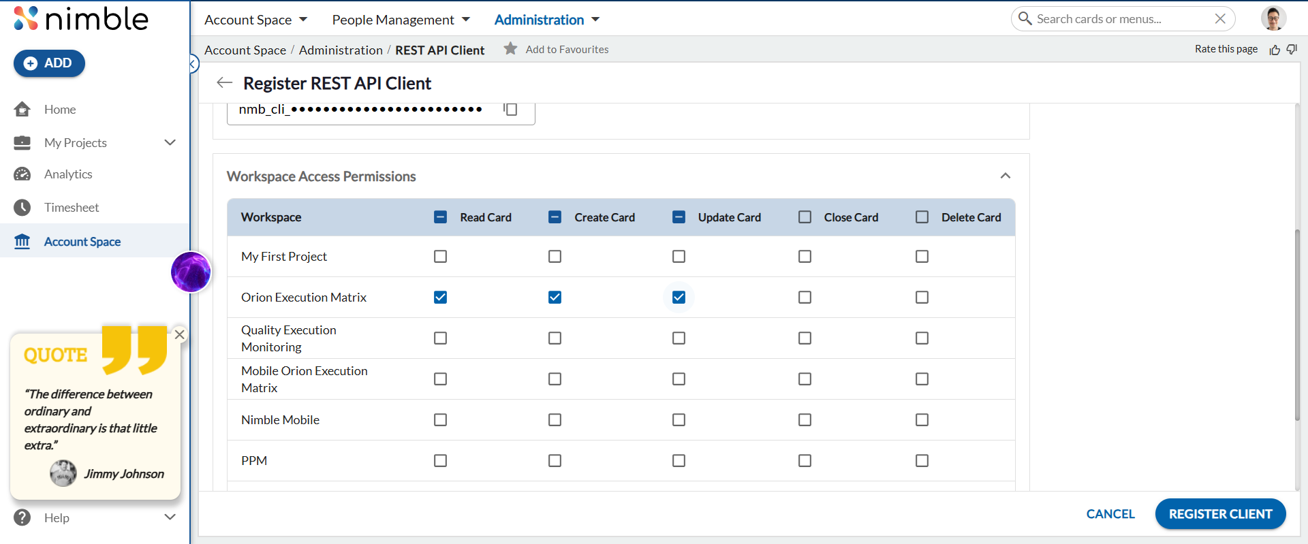Click the CANCEL button
The height and width of the screenshot is (544, 1308).
pyautogui.click(x=1110, y=514)
